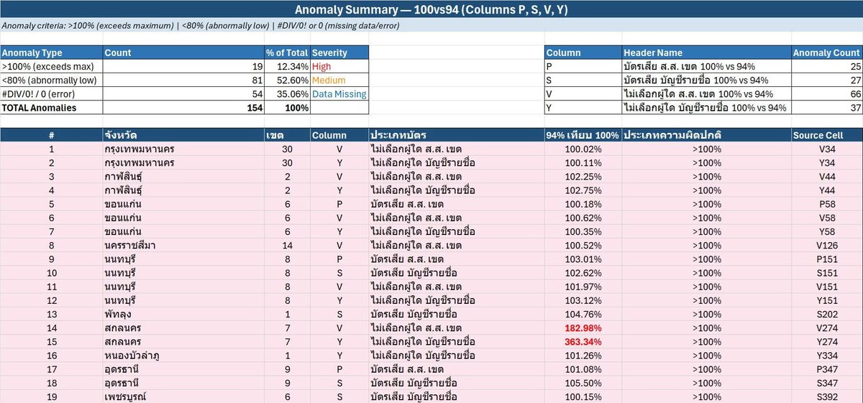Click 'ไม่เลือกผู้ใด บัญชีรายชื่อ 100% vs 94%' cell
The image size is (863, 403).
pyautogui.click(x=706, y=108)
